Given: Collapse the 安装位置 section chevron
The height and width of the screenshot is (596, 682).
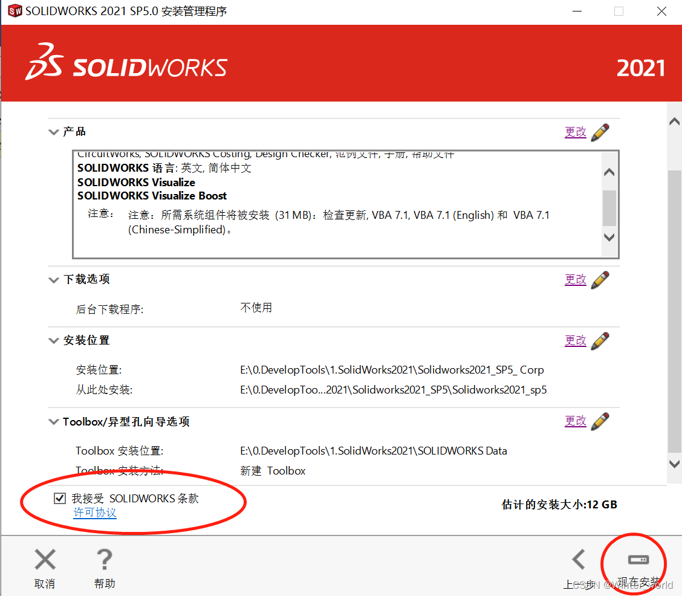Looking at the screenshot, I should [x=53, y=340].
